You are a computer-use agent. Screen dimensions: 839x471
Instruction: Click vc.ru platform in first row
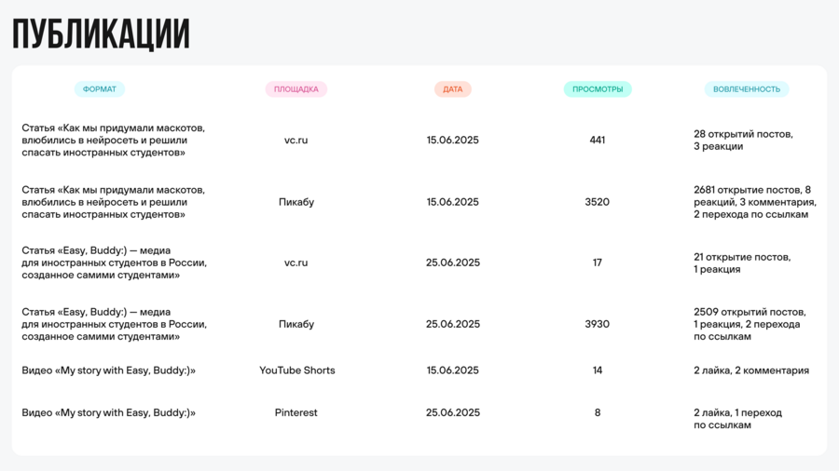tap(296, 141)
